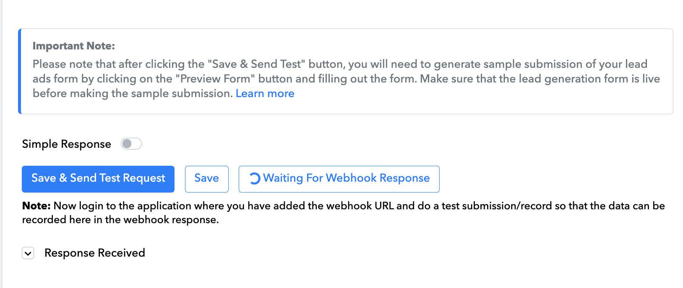Open the Learn more link
The width and height of the screenshot is (683, 288).
point(265,93)
